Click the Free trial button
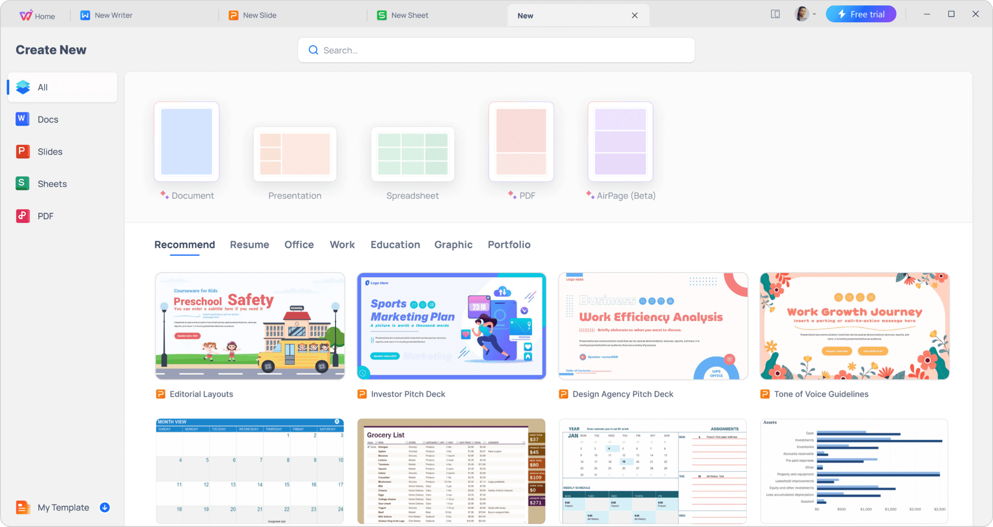Viewport: 993px width, 527px height. pyautogui.click(x=861, y=14)
